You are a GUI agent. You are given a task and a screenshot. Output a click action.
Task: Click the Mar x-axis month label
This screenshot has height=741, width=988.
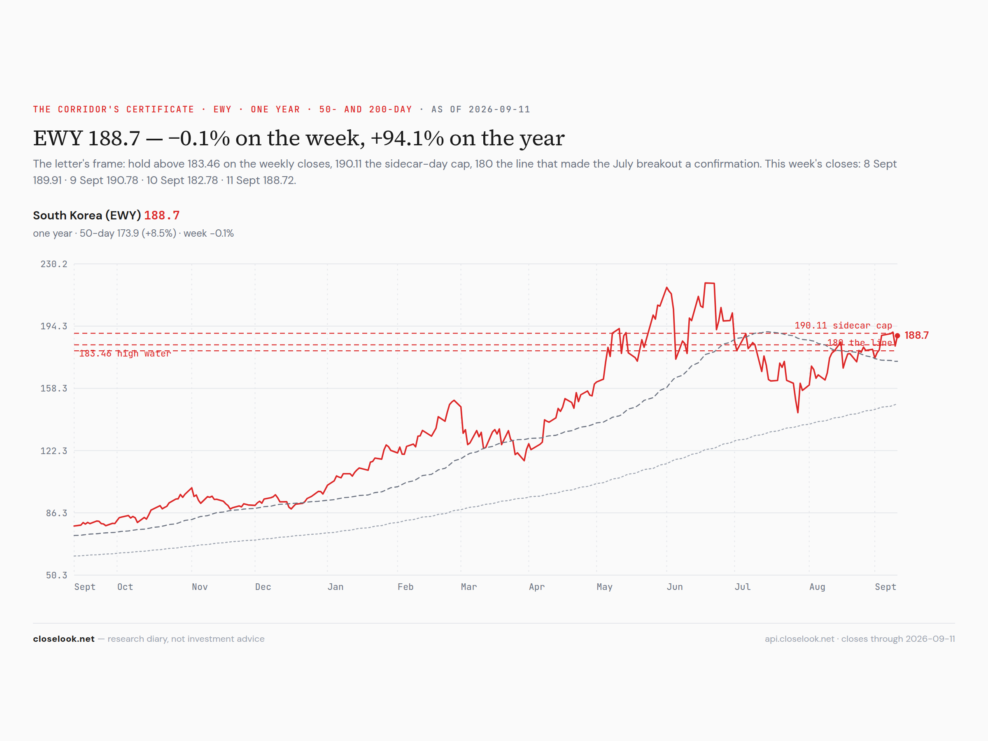click(469, 587)
